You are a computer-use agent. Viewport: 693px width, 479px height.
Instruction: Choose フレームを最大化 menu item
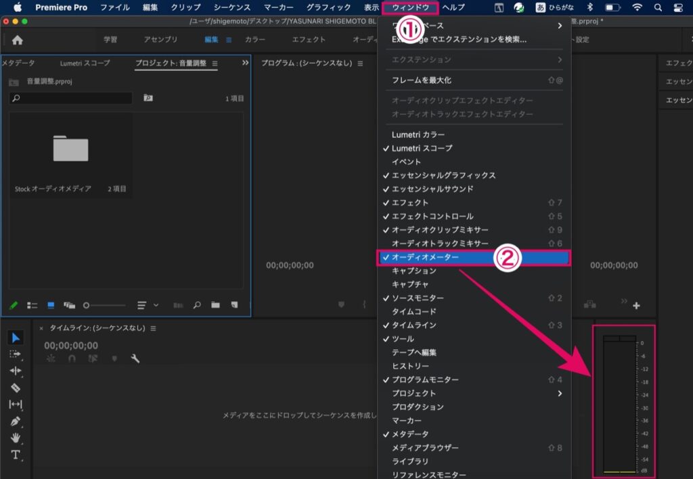click(474, 80)
